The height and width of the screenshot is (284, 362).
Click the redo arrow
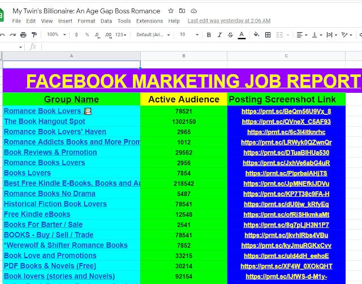pos(12,35)
